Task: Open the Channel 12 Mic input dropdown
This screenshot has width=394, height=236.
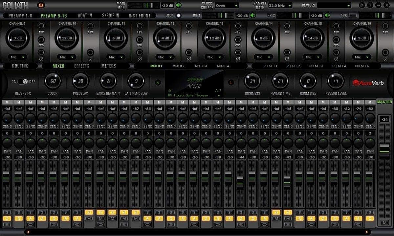Action: coord(165,57)
